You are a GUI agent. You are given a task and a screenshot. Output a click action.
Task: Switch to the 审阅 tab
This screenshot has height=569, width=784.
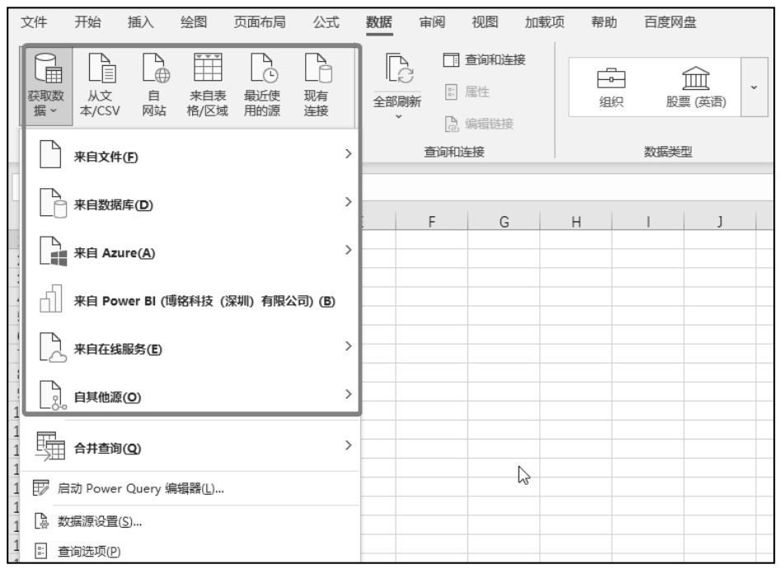[x=432, y=22]
